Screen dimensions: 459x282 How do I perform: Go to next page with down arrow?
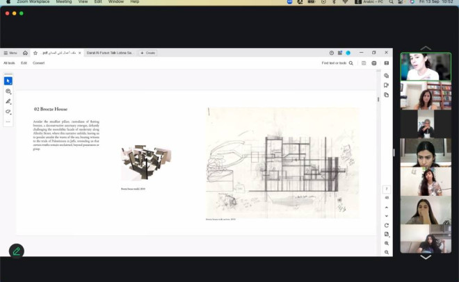click(387, 216)
